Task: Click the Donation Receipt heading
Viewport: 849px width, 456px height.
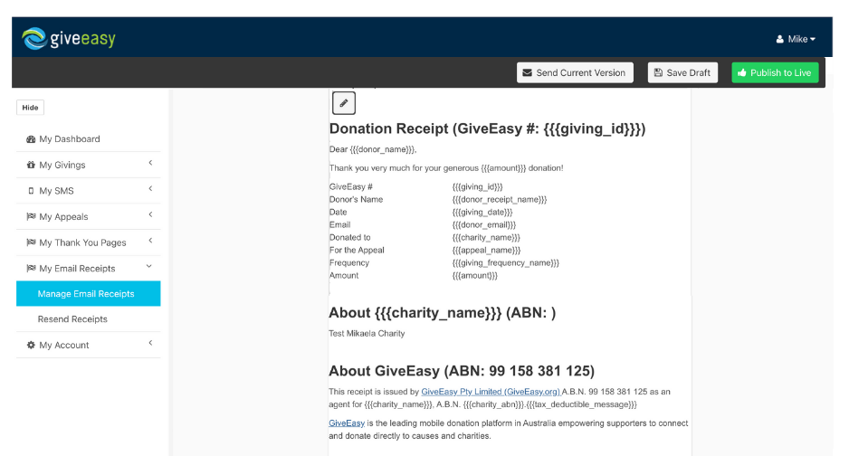Action: click(487, 128)
